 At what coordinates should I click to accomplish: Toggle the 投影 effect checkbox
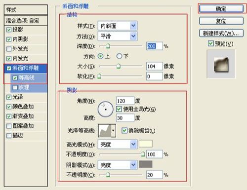[x=9, y=30]
